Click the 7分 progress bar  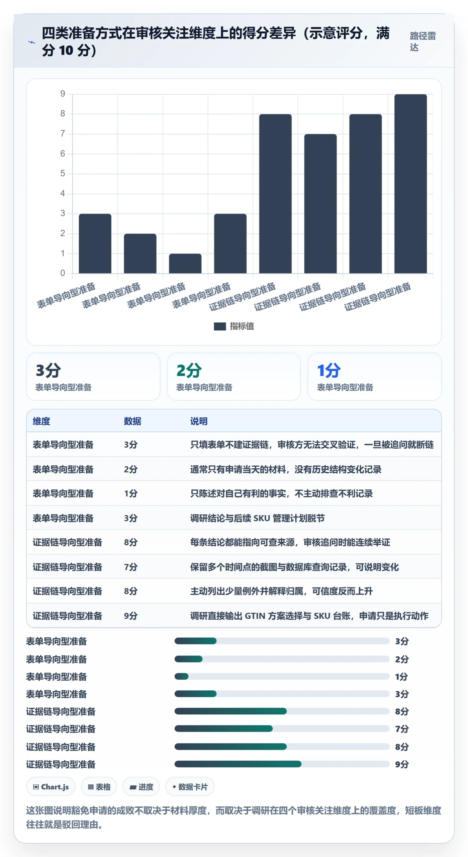point(282,729)
